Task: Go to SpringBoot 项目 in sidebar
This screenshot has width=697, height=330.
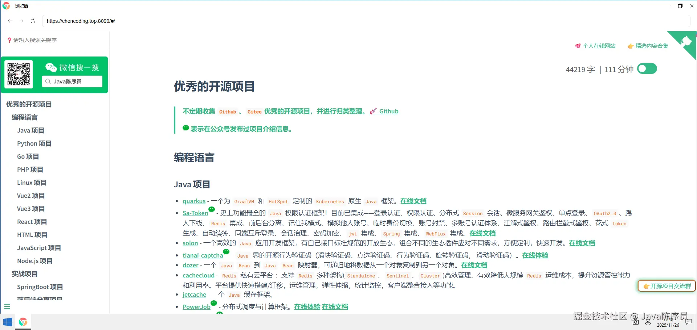Action: 40,287
